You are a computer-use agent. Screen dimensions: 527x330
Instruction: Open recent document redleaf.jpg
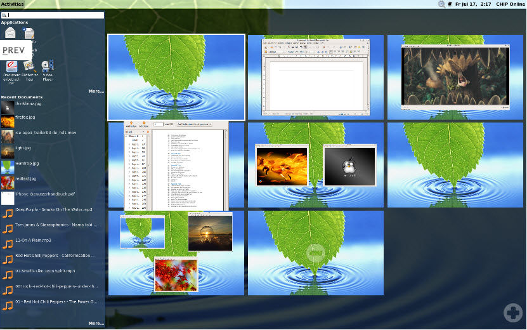(19, 183)
